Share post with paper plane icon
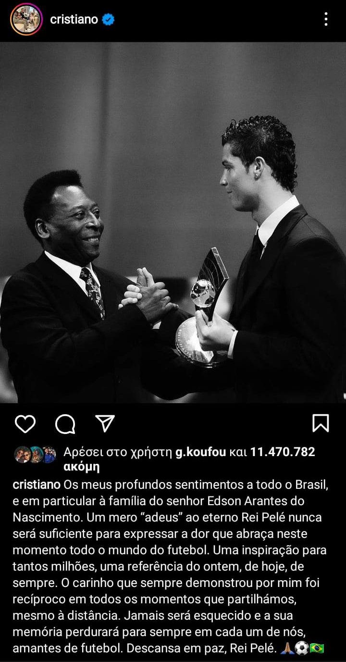The width and height of the screenshot is (346, 662). (105, 424)
